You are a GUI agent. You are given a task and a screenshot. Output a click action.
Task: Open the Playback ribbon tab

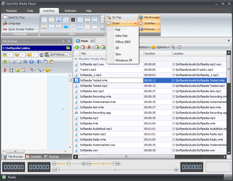[11, 11]
